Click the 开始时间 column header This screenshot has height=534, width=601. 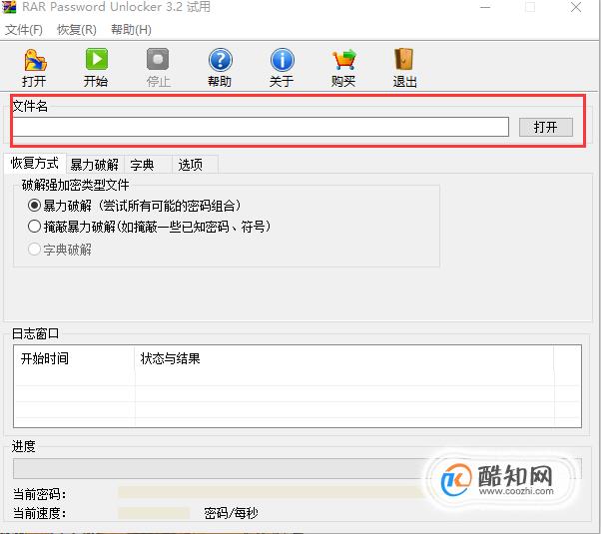point(74,358)
